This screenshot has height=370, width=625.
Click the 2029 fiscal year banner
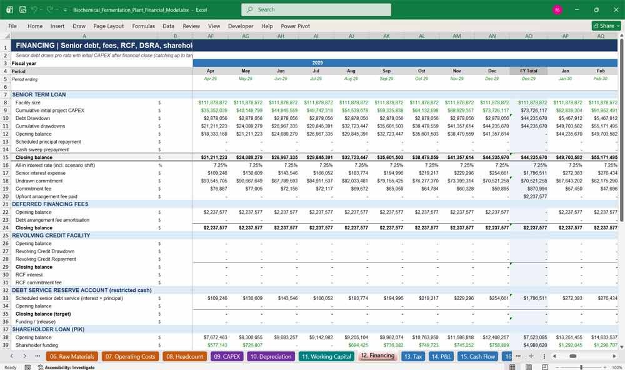[317, 63]
